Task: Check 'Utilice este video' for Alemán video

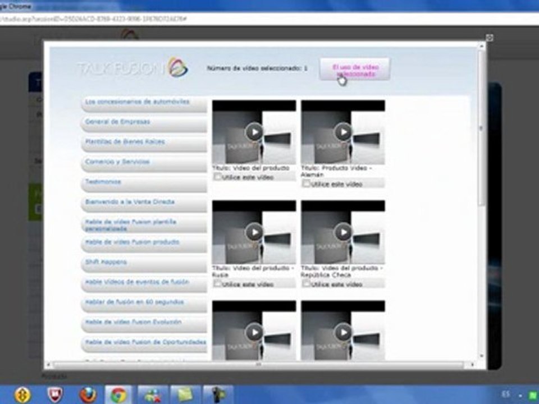Action: pyautogui.click(x=307, y=184)
